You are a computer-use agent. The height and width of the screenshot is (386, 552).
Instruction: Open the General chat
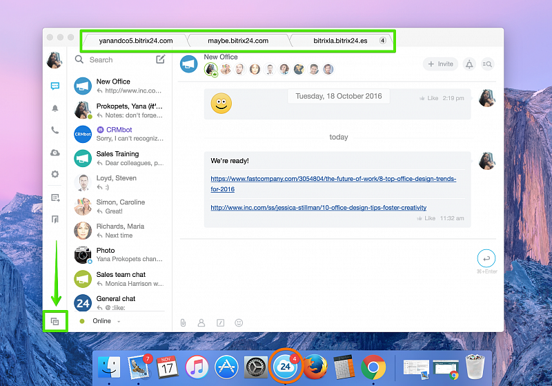point(119,302)
